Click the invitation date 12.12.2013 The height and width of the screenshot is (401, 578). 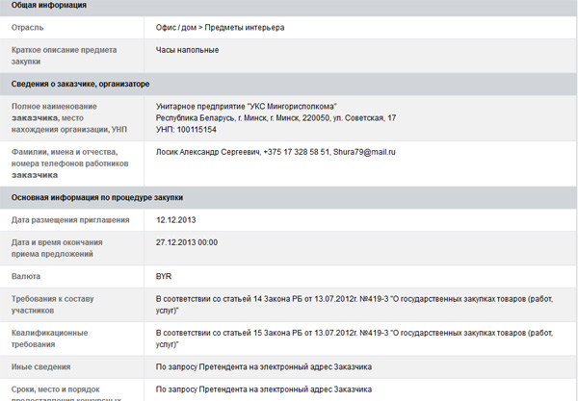tap(176, 220)
